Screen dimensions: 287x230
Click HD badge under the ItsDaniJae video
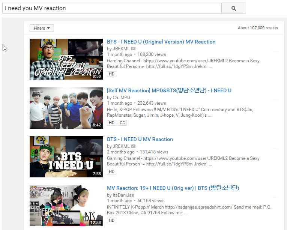[111, 220]
